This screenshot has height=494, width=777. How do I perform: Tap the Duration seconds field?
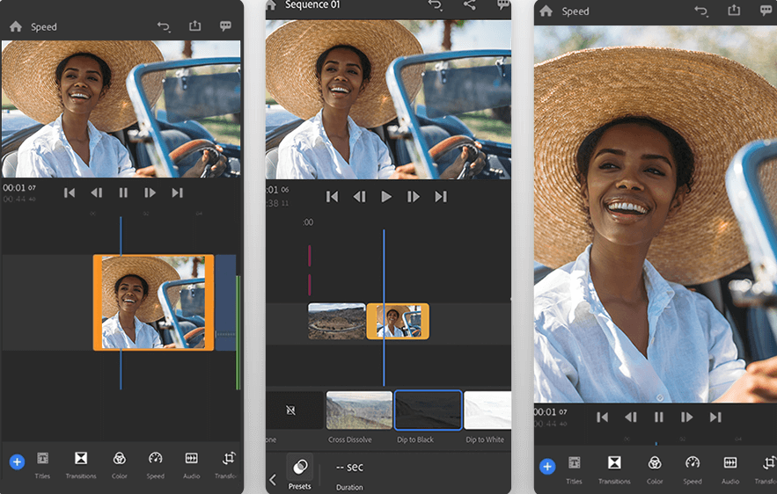pos(349,468)
